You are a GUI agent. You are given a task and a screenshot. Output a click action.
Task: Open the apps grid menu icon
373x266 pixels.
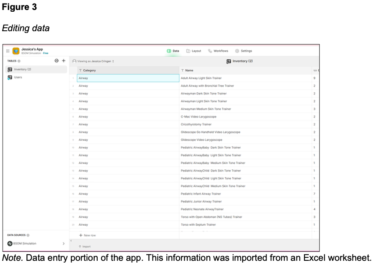pos(8,51)
